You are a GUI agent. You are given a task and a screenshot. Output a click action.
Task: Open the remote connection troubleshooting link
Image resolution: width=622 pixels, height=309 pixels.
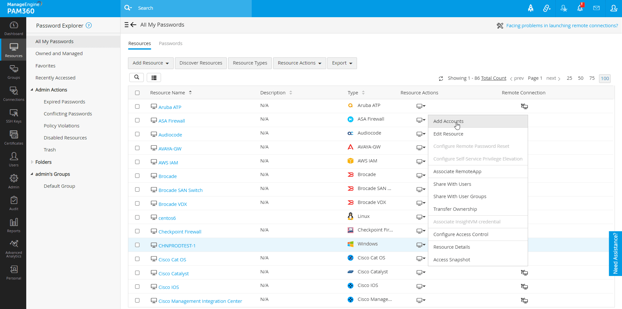point(562,26)
